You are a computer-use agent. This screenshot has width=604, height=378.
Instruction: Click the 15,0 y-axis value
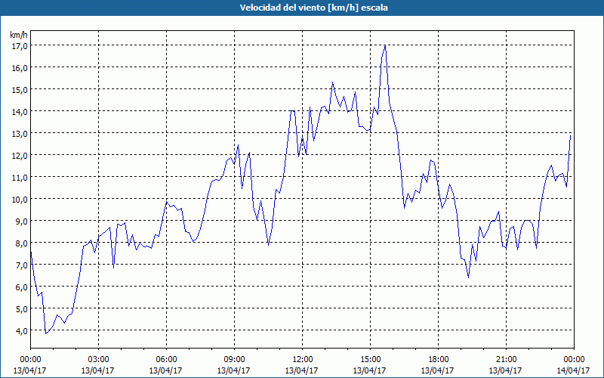click(x=20, y=89)
